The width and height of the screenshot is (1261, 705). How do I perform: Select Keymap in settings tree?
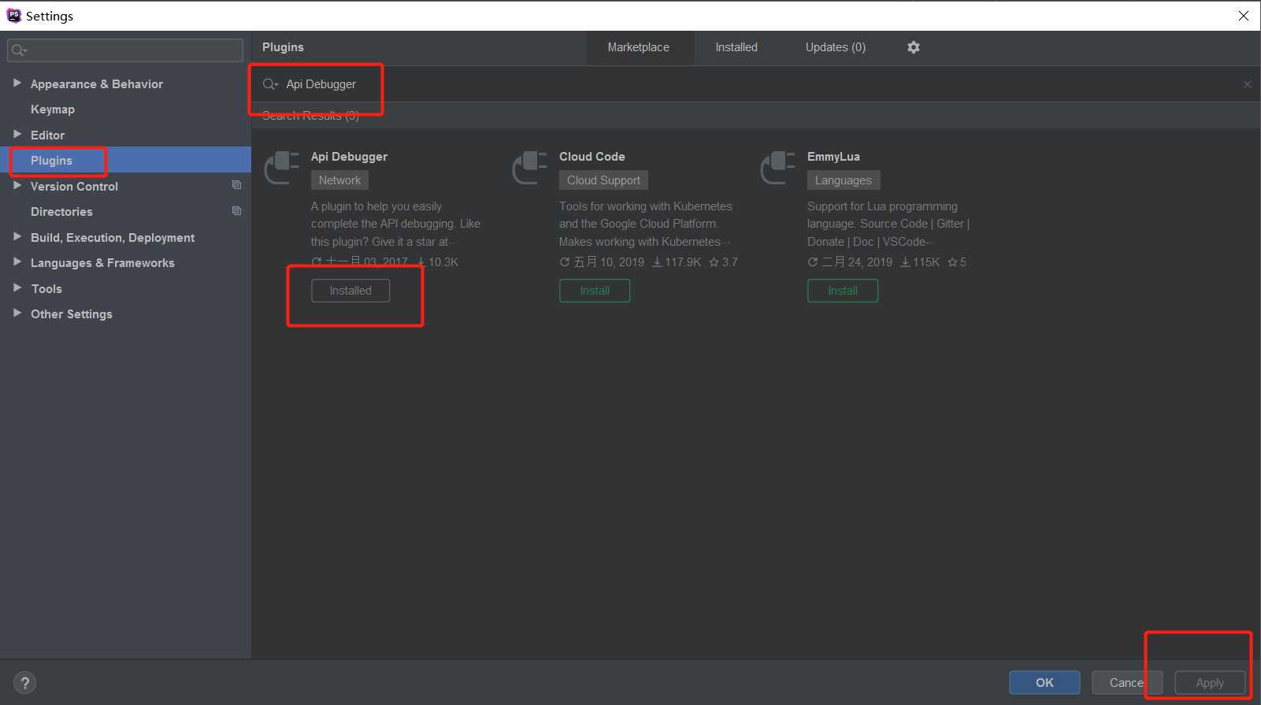click(x=53, y=109)
